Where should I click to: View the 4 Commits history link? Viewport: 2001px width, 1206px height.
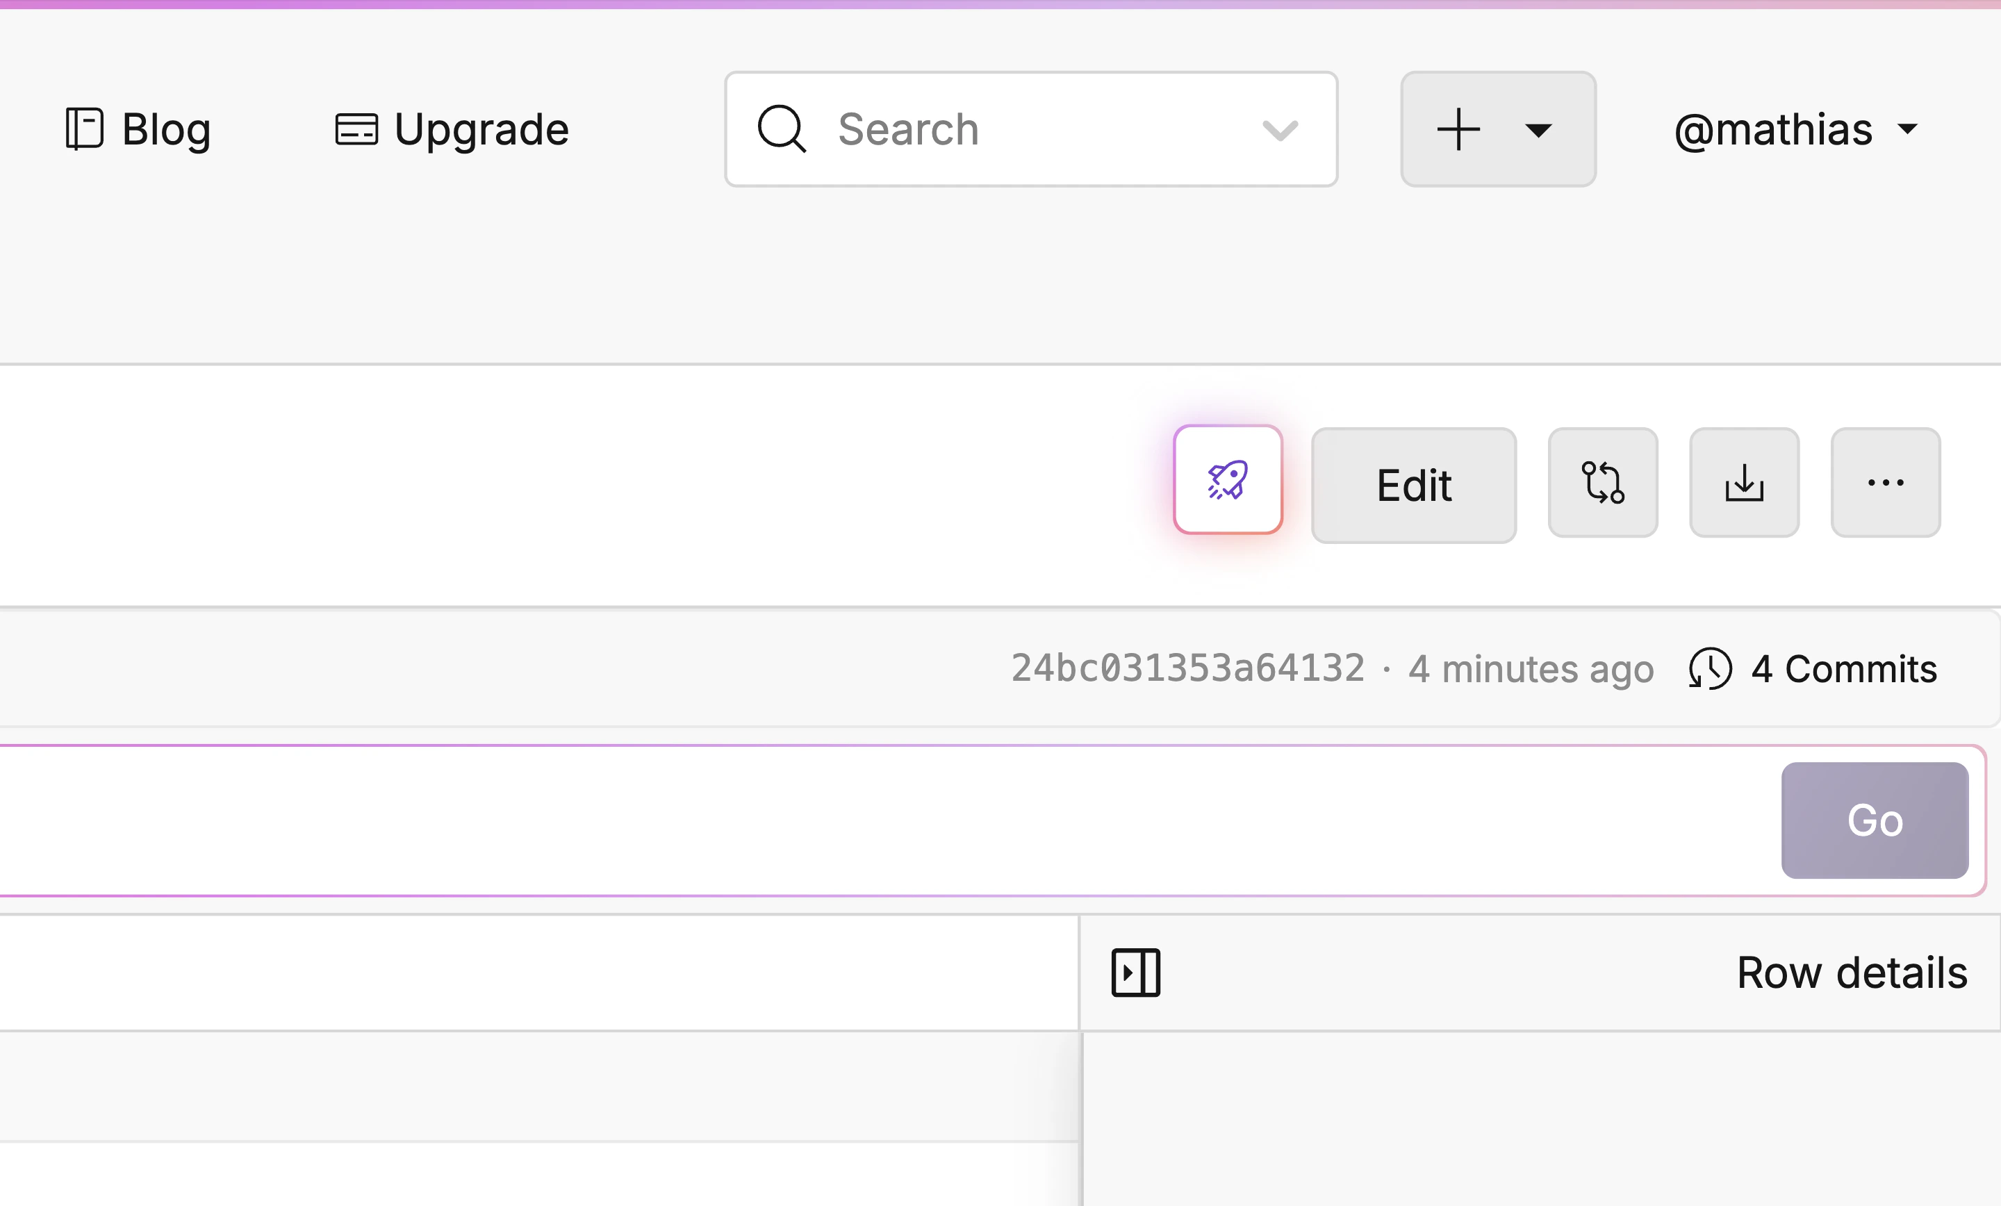point(1843,669)
